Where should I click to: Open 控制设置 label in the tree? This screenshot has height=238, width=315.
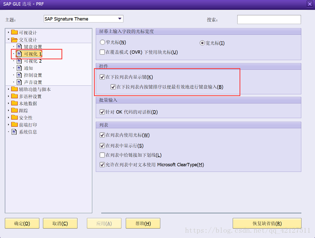pyautogui.click(x=33, y=75)
